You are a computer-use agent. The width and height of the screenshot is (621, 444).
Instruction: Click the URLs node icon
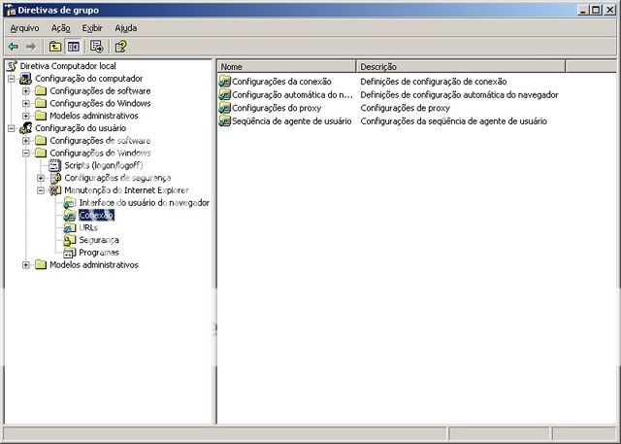tap(70, 227)
